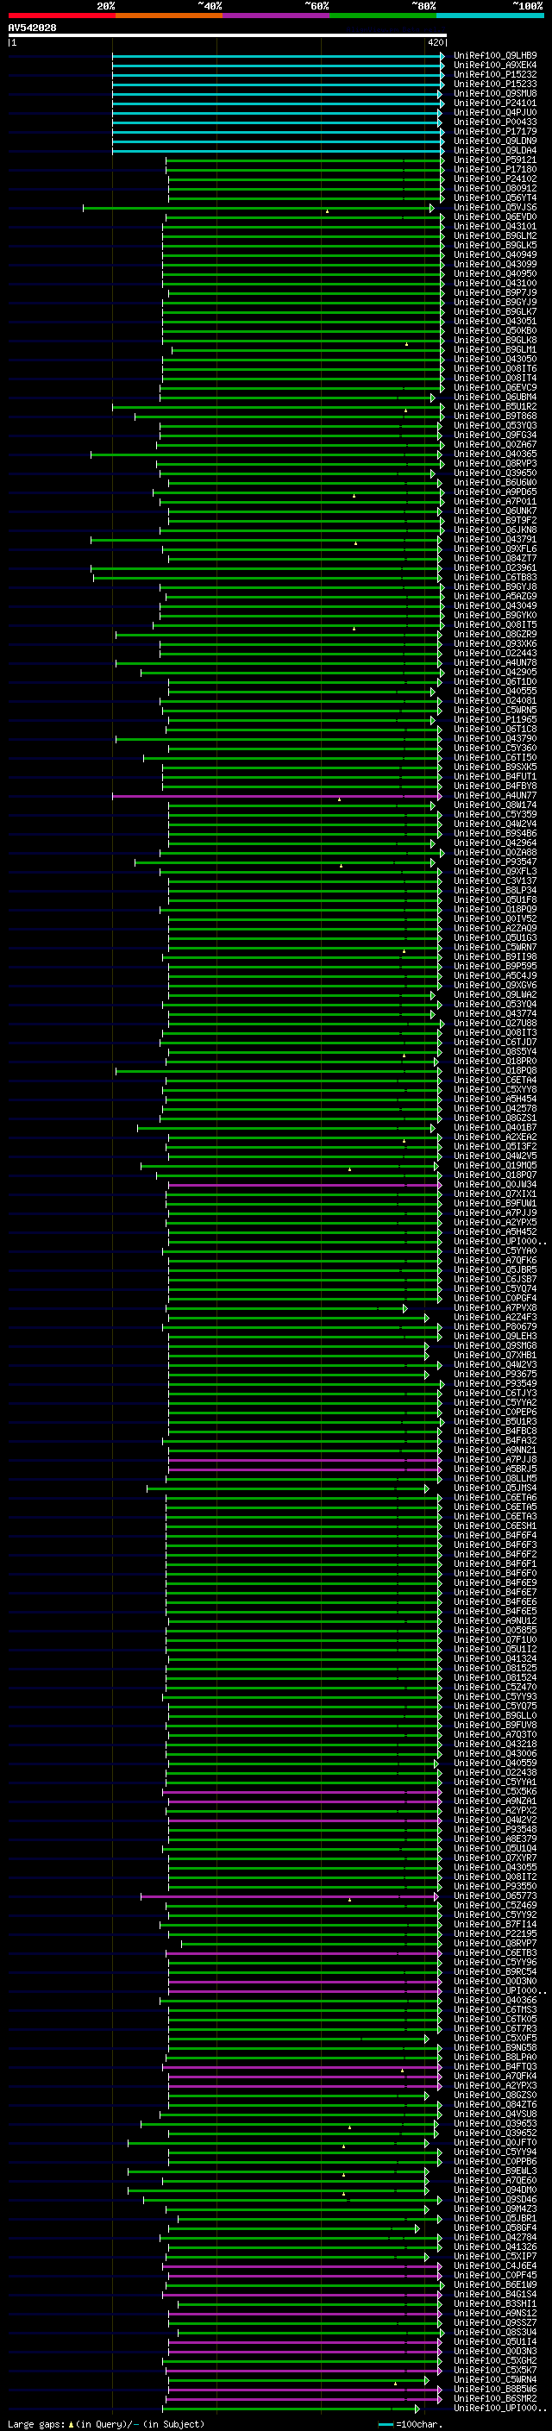Click hit label UniRef100_C5WRN4
The height and width of the screenshot is (2431, 552).
pos(495,2379)
